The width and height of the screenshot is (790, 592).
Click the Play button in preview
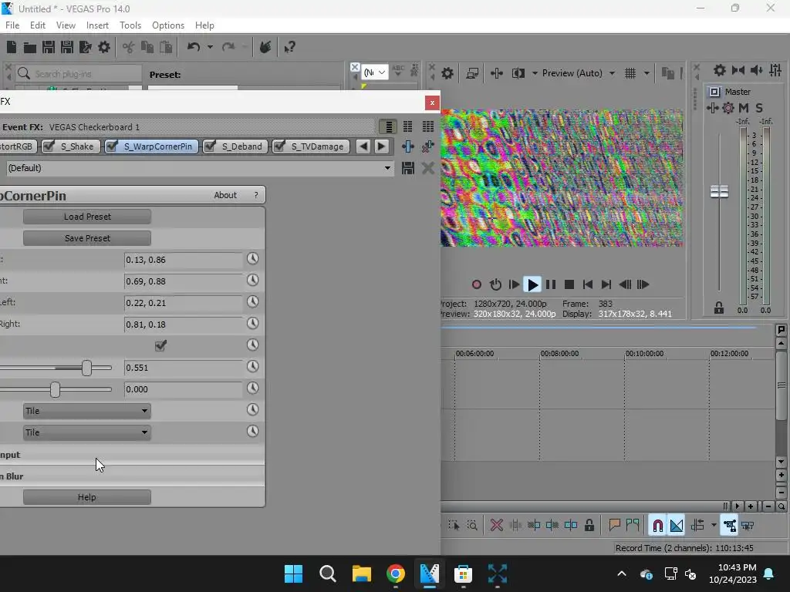click(x=532, y=285)
